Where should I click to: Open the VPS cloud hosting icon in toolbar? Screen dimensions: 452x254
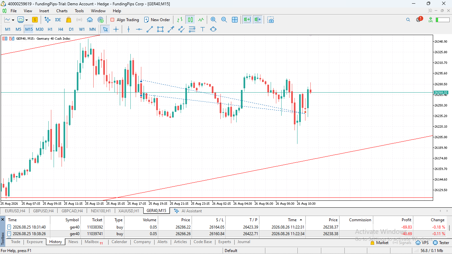(90, 20)
